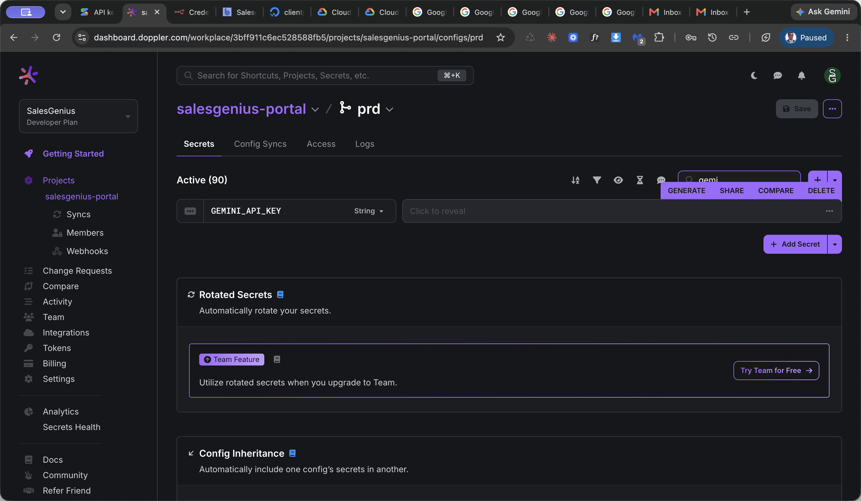Bookmark this page with the star icon
The height and width of the screenshot is (501, 861).
coord(501,37)
